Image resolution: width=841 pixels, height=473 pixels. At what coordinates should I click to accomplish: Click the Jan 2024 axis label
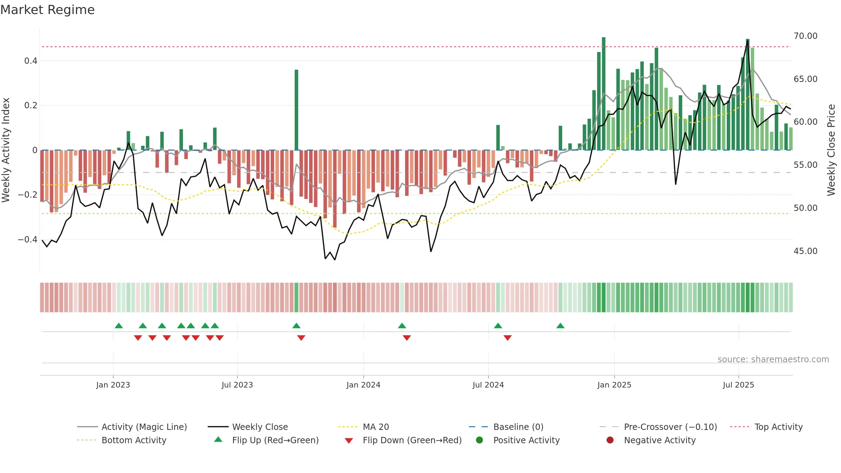[363, 385]
